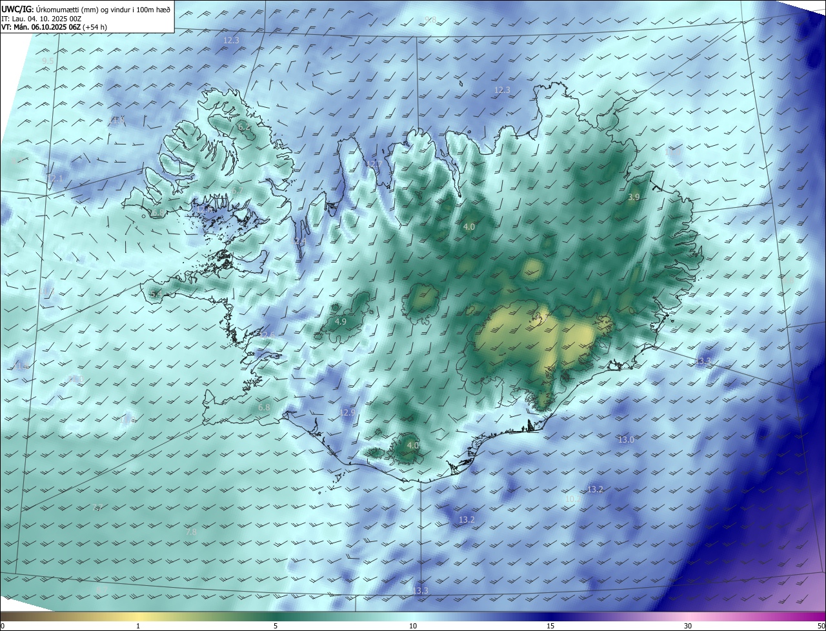Click the '0' tick label on the colour scale

(x=3, y=626)
